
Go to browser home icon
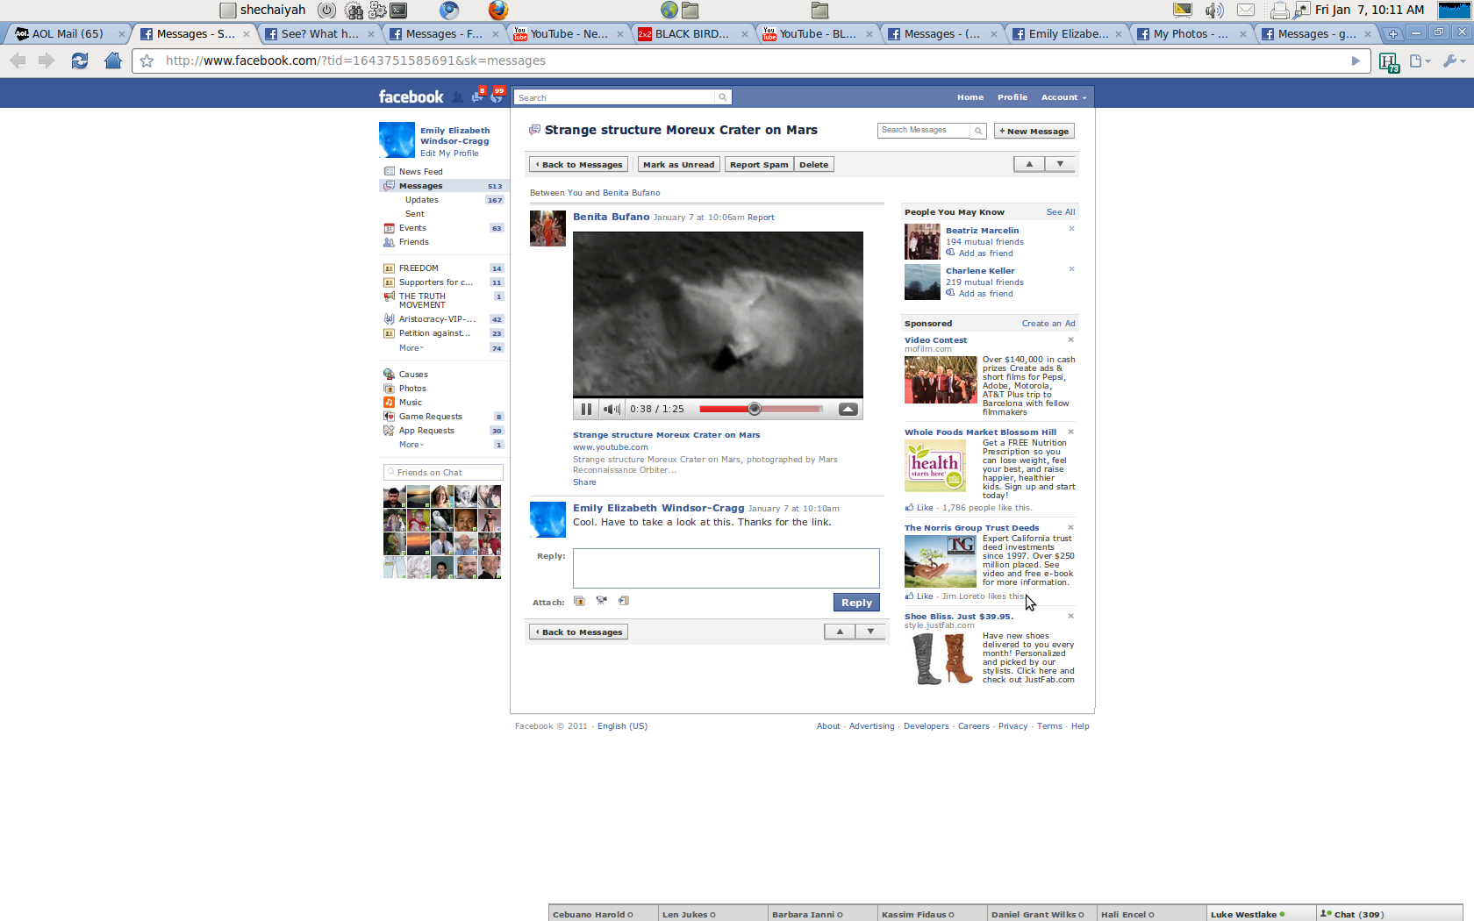[x=112, y=61]
